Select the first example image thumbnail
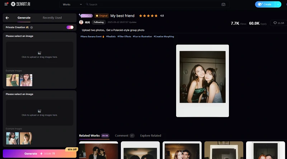The width and height of the screenshot is (287, 159). click(x=13, y=80)
